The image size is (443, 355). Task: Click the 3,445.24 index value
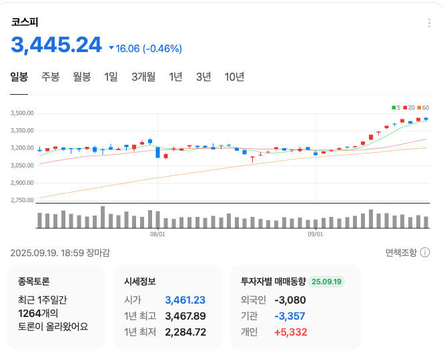pyautogui.click(x=56, y=45)
